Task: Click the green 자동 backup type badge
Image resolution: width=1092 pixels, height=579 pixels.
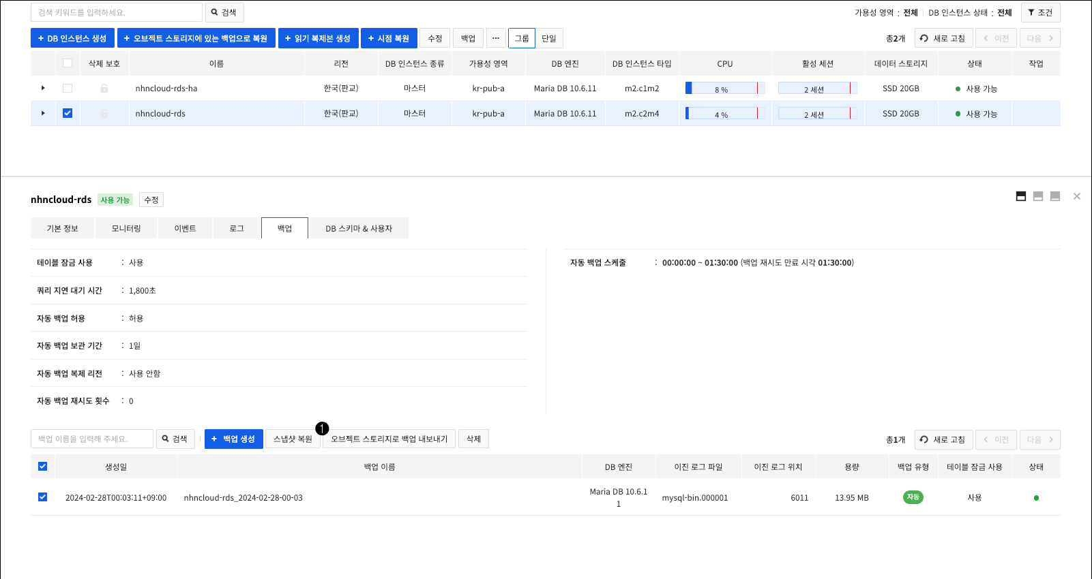Action: (x=913, y=497)
